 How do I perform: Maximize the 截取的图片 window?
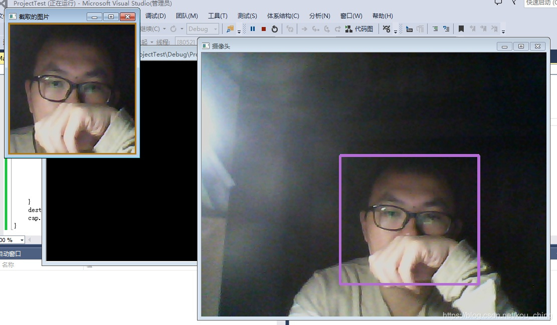pyautogui.click(x=111, y=16)
